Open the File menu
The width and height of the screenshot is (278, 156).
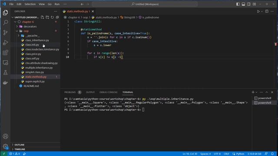click(11, 4)
